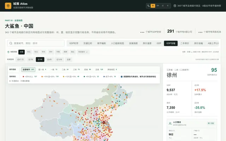Click the 城策 Atlas orange pin logo
The height and width of the screenshot is (141, 226).
(8, 6)
